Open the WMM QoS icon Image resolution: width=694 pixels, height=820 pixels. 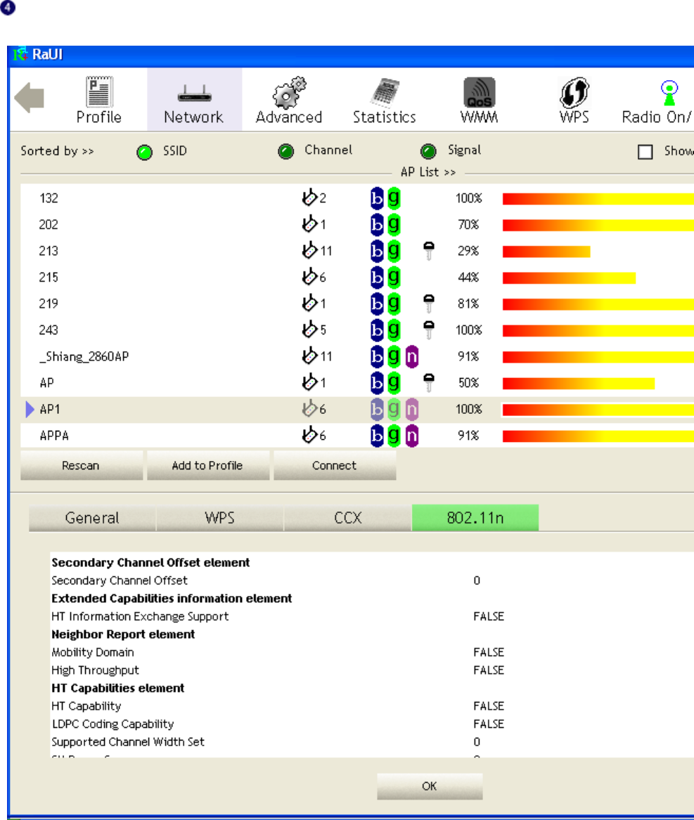[480, 93]
